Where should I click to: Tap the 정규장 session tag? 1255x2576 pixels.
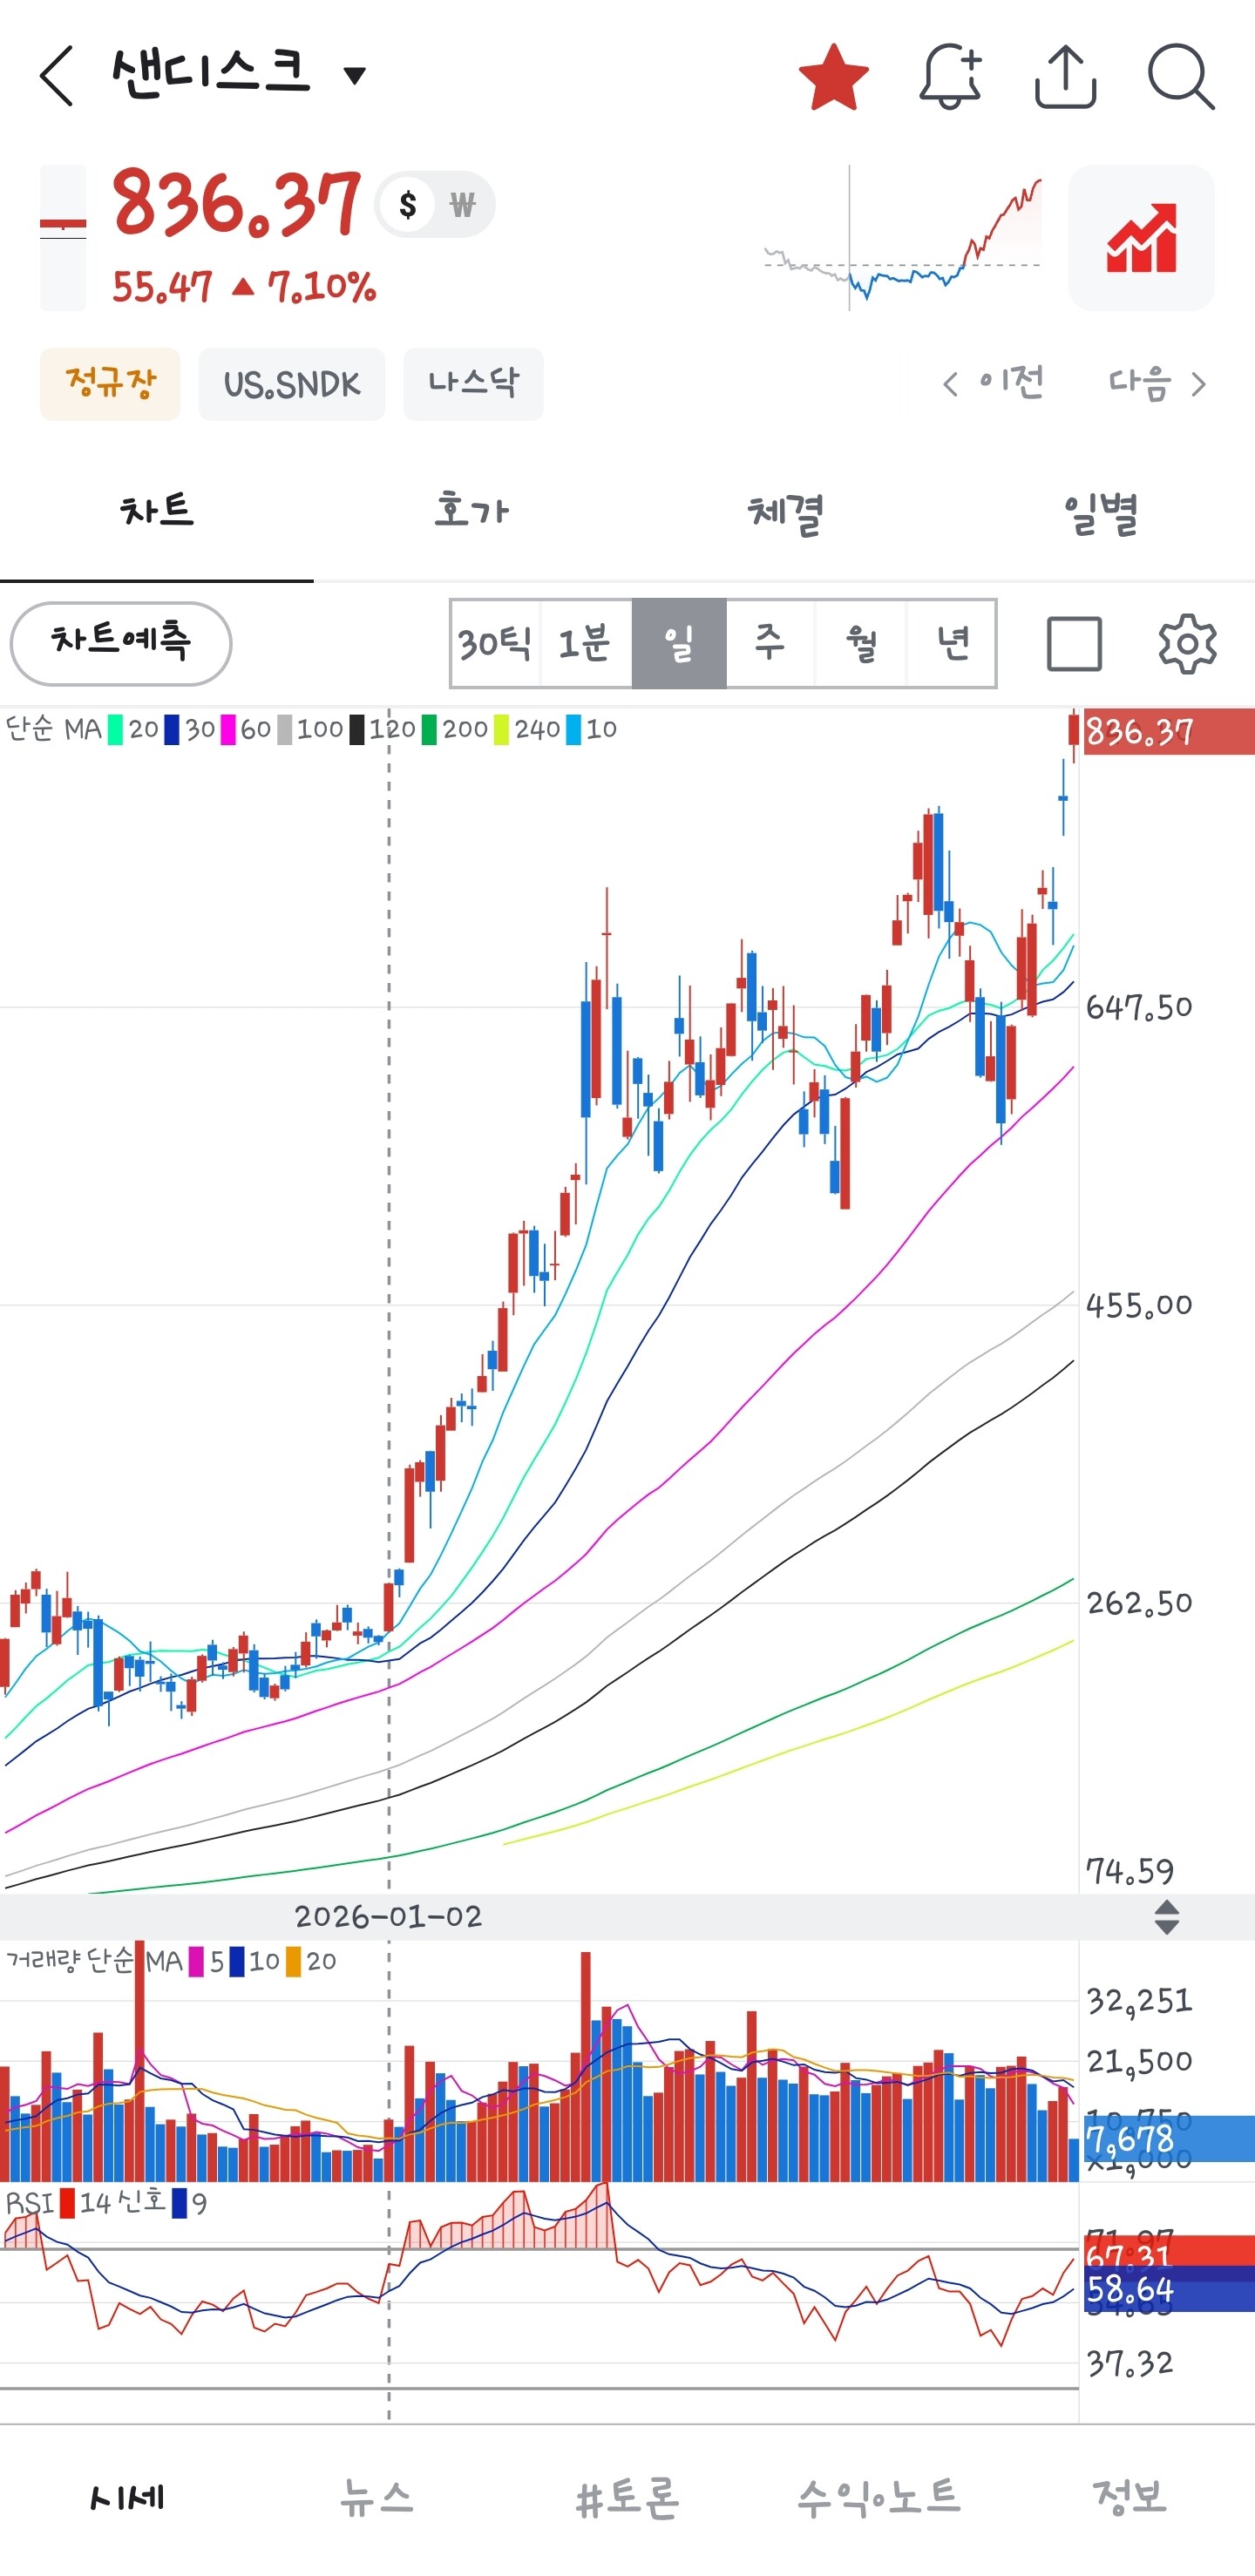point(110,384)
